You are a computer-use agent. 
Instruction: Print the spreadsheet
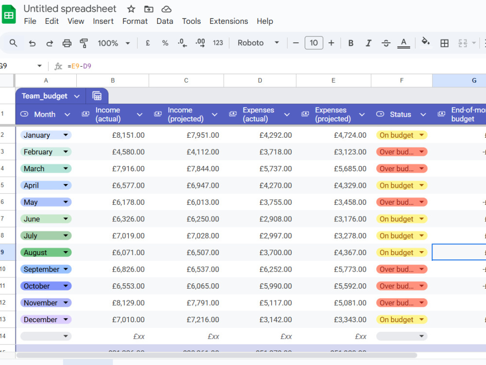(x=67, y=43)
